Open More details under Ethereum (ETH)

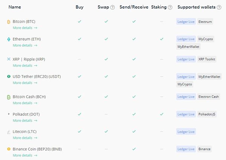click(x=25, y=46)
